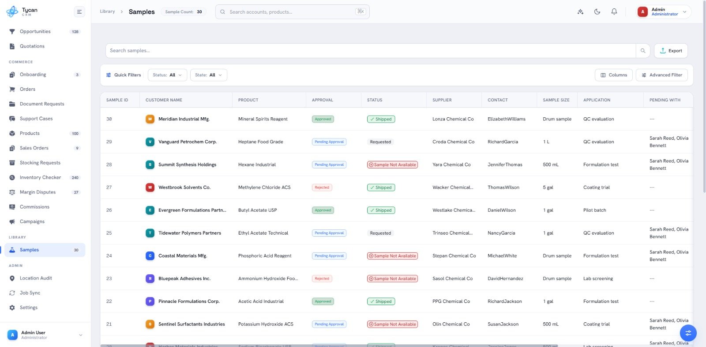Collapse the sidebar with the menu icon
Viewport: 706px width, 347px height.
click(x=79, y=12)
